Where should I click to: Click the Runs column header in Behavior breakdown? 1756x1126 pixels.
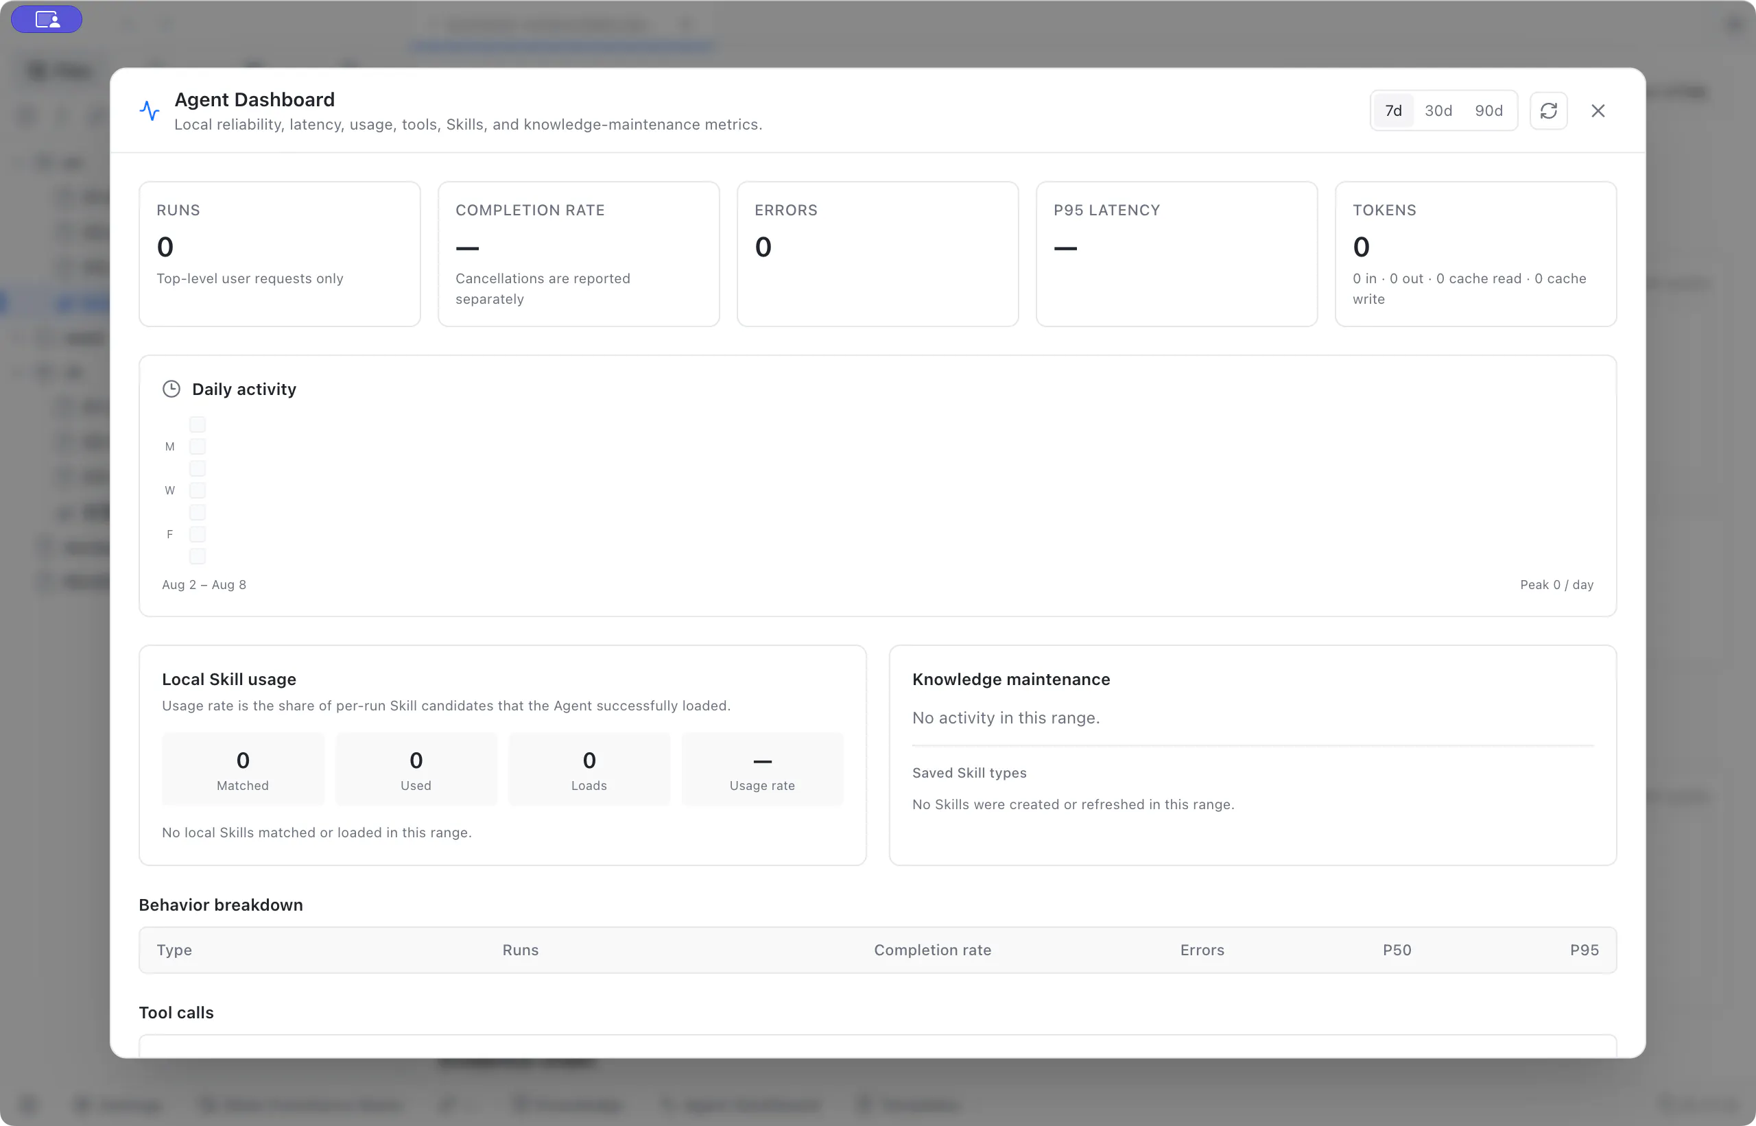(x=520, y=950)
